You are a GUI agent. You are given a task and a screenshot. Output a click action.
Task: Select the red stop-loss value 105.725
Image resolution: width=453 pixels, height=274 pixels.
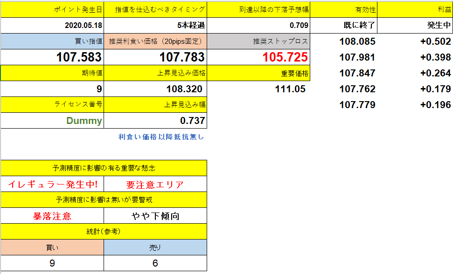(280, 57)
